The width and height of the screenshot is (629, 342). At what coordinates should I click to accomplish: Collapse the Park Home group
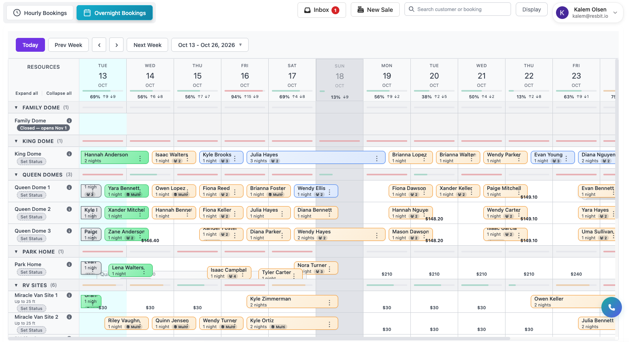16,252
